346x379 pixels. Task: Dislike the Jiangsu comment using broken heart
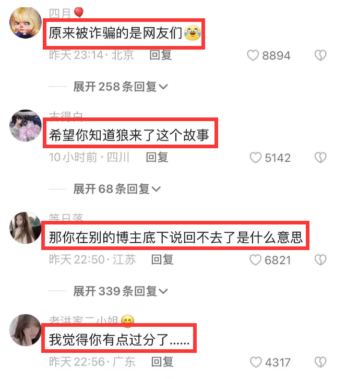[x=320, y=260]
